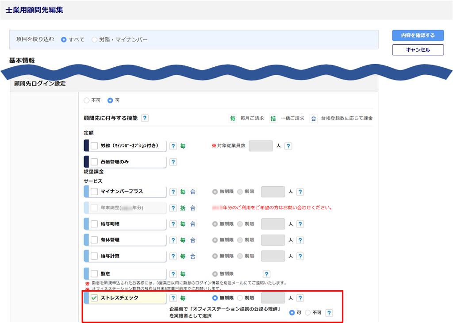This screenshot has width=453, height=323.
Task: Select 労務・マイナンバー filter radio button
Action: pos(94,40)
